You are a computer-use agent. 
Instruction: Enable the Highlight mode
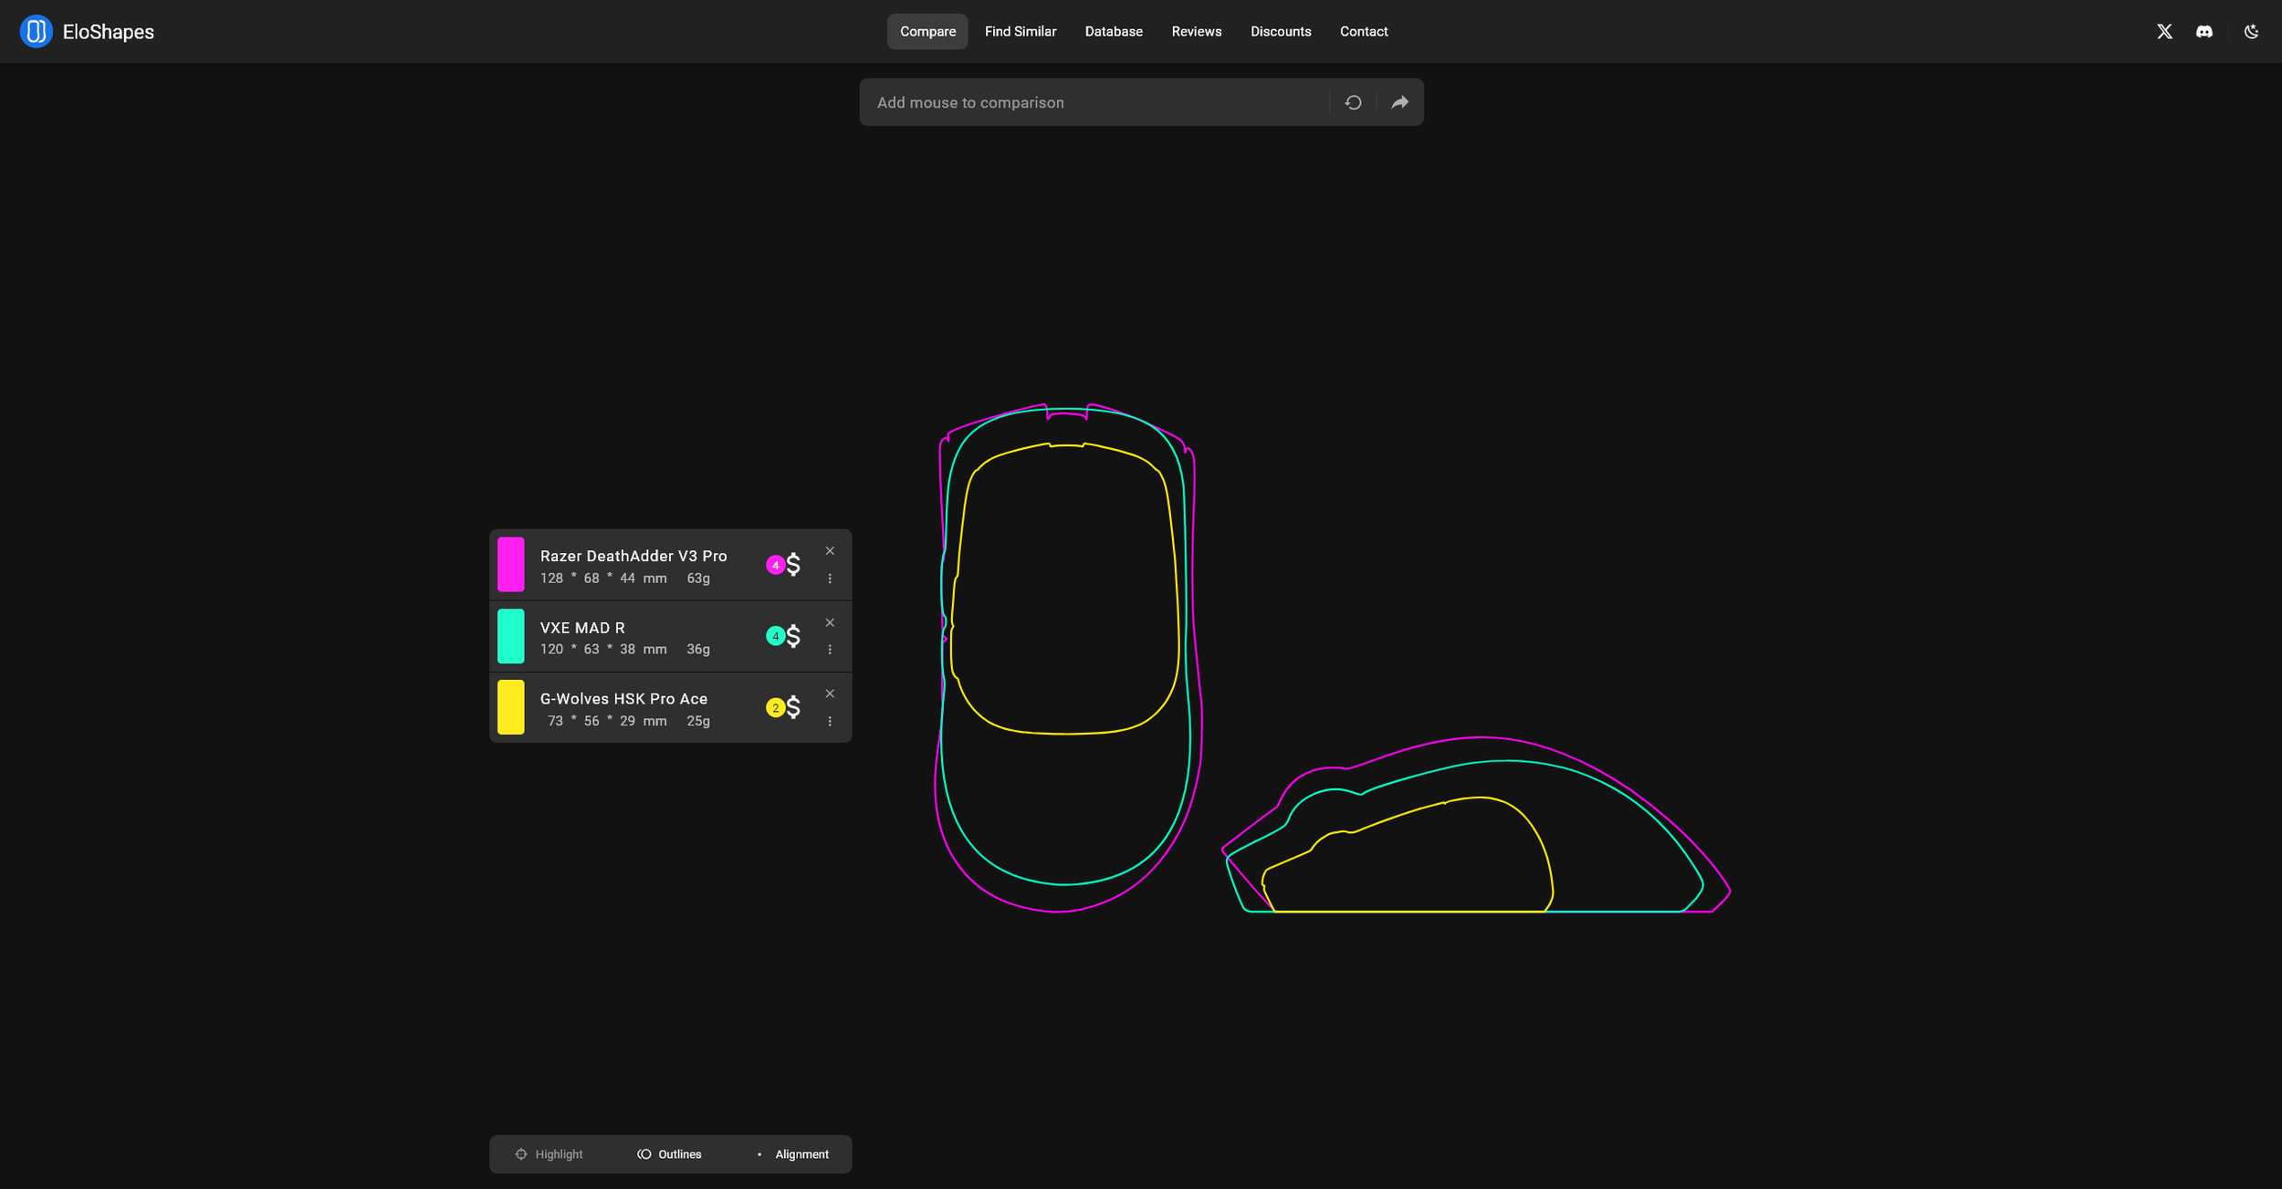click(550, 1153)
